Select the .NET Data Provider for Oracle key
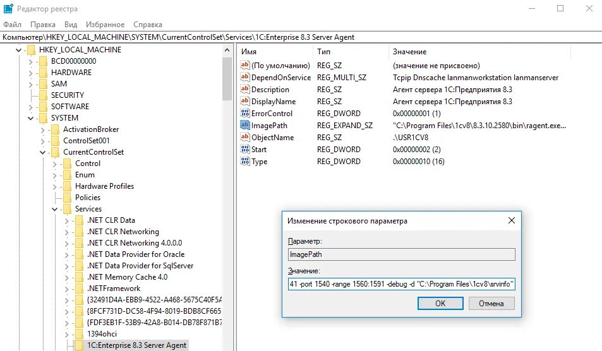 point(136,254)
